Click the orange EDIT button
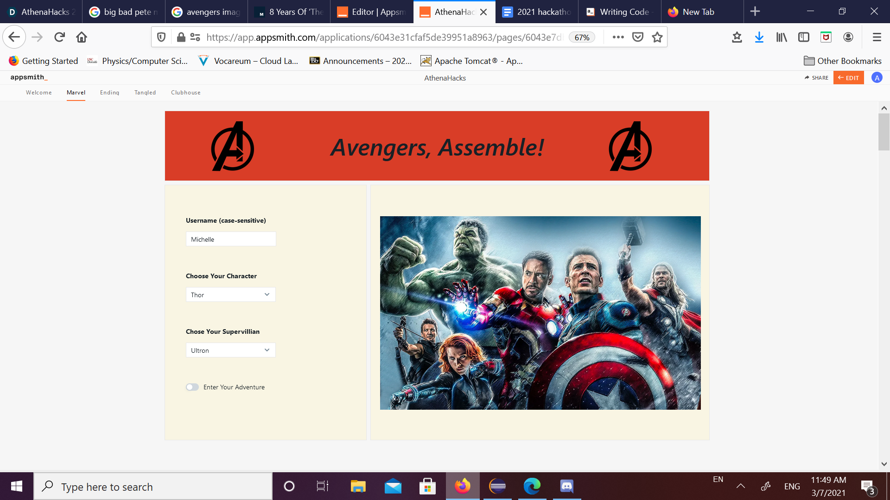The height and width of the screenshot is (500, 890). [x=848, y=78]
